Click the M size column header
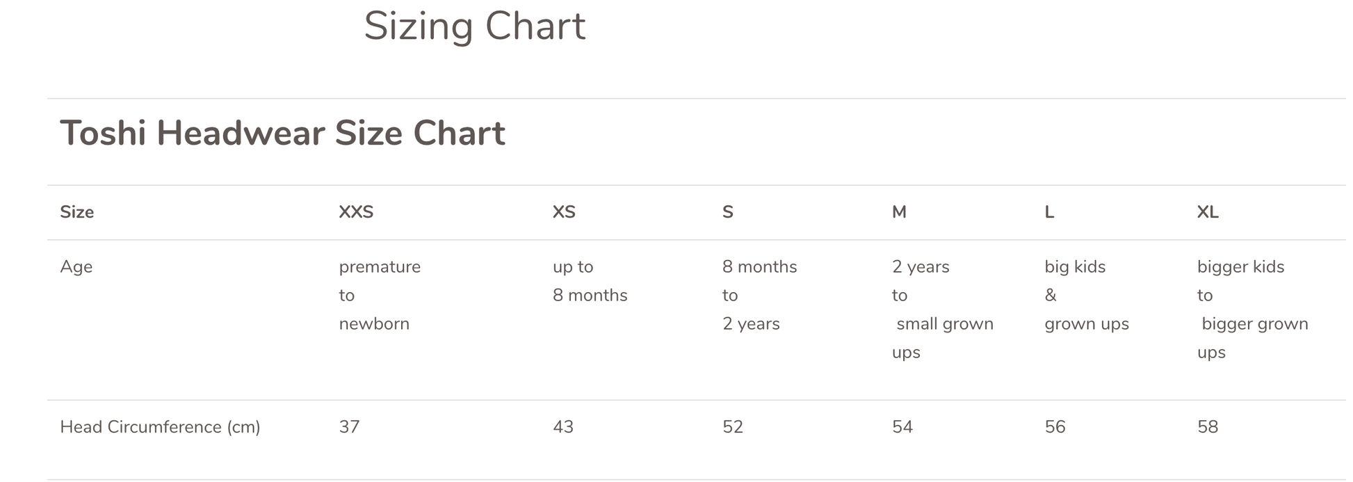Image resolution: width=1353 pixels, height=482 pixels. click(899, 212)
